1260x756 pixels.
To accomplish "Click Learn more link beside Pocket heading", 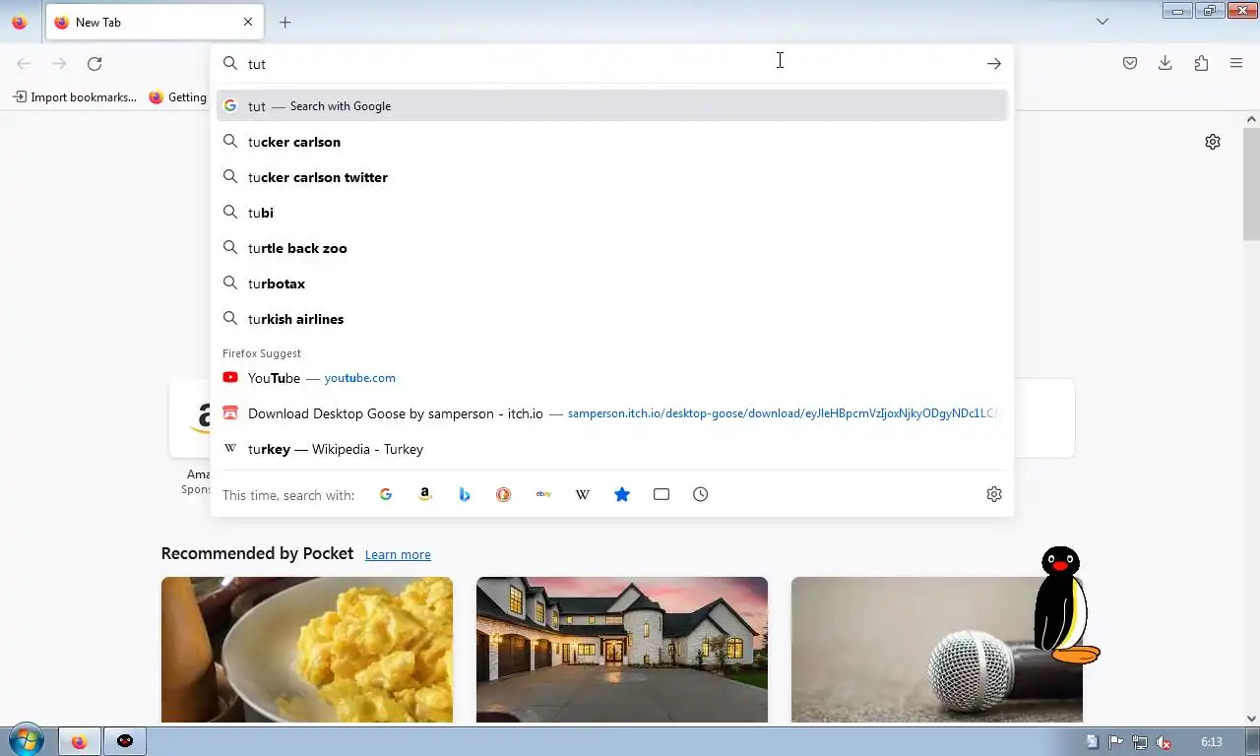I will click(398, 554).
